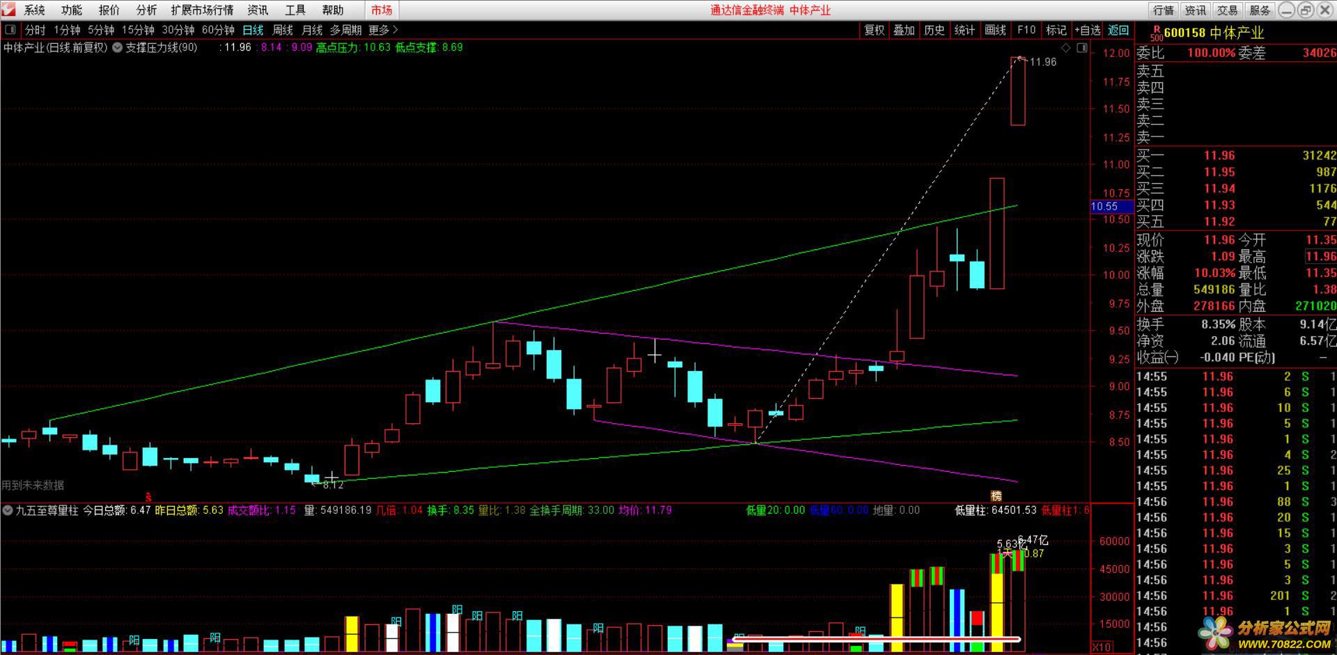Select the 市场 tab

[382, 10]
